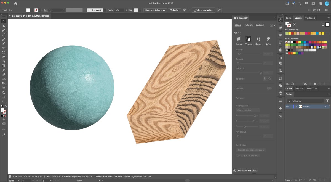Toggle Zkosené (Bevel) switch
This screenshot has width=331, height=182.
pyautogui.click(x=269, y=88)
